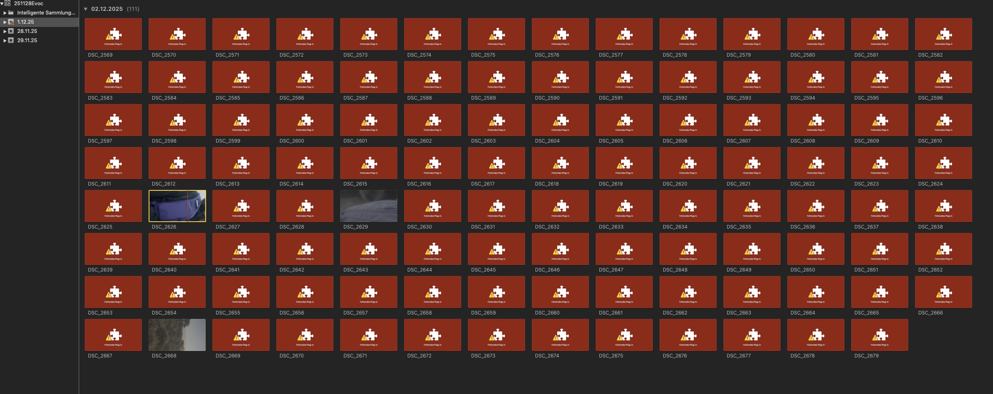Click the DSC_2663 clip name label
993x394 pixels.
click(x=739, y=313)
